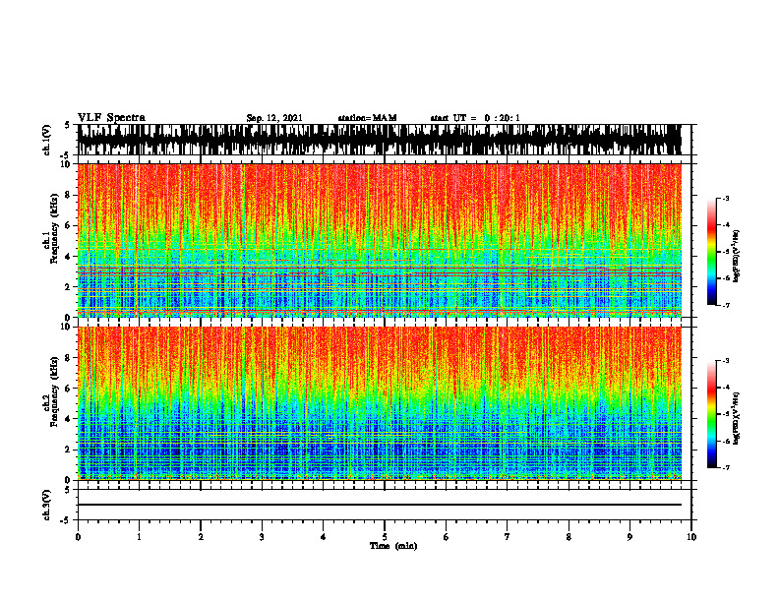Click the ch.1 color bar log(PSD) unit label

[x=737, y=256]
